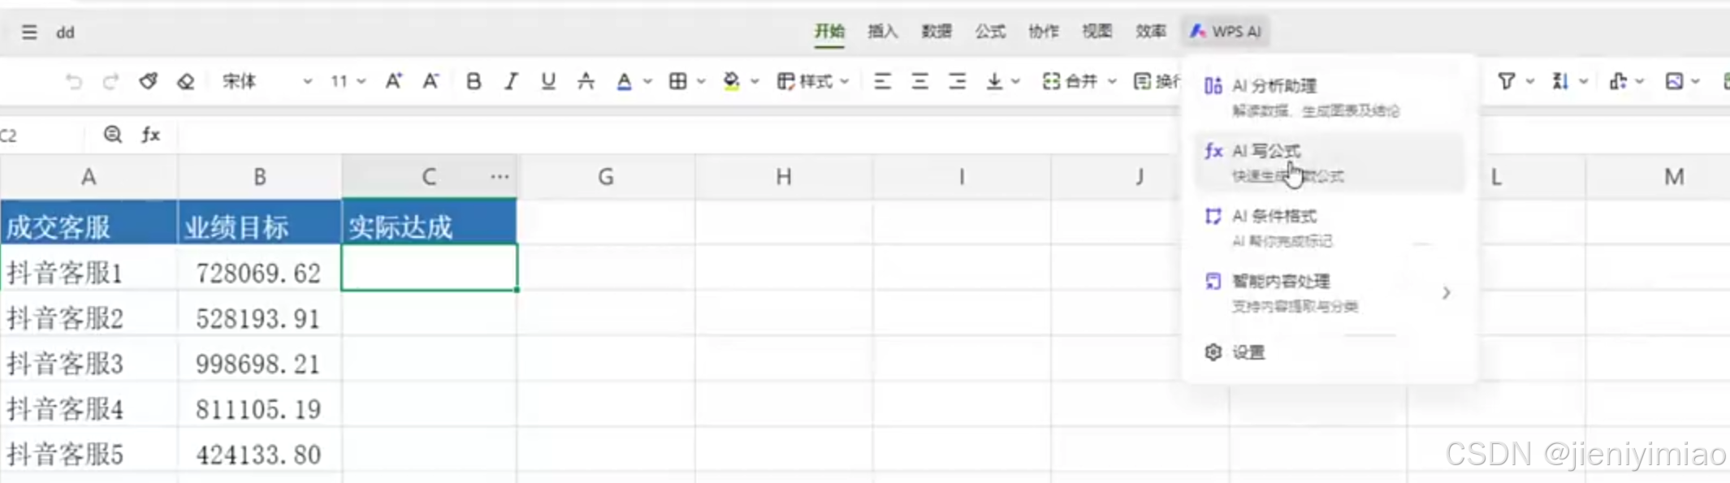Viewport: 1730px width, 483px height.
Task: Click the WPS AI tab
Action: (1226, 32)
